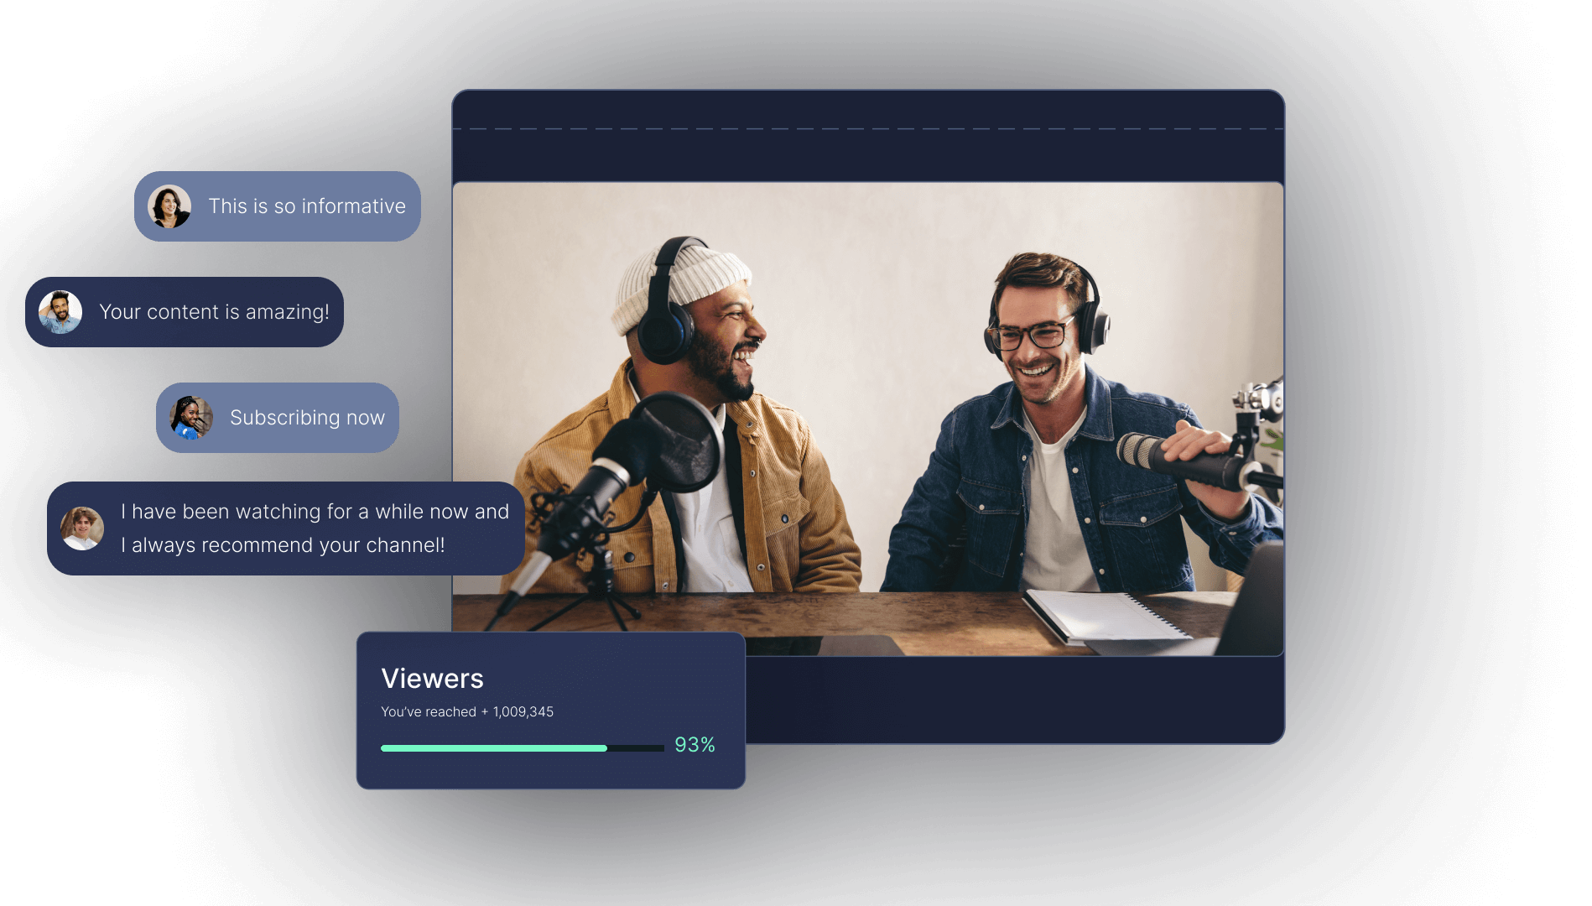Screen dimensions: 1592x906
Task: Open the "Your content is amazing!" comment
Action: (214, 312)
